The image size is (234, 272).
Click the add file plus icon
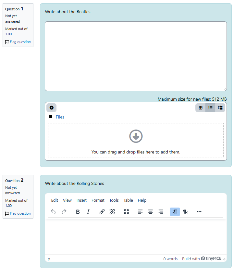tap(52, 108)
